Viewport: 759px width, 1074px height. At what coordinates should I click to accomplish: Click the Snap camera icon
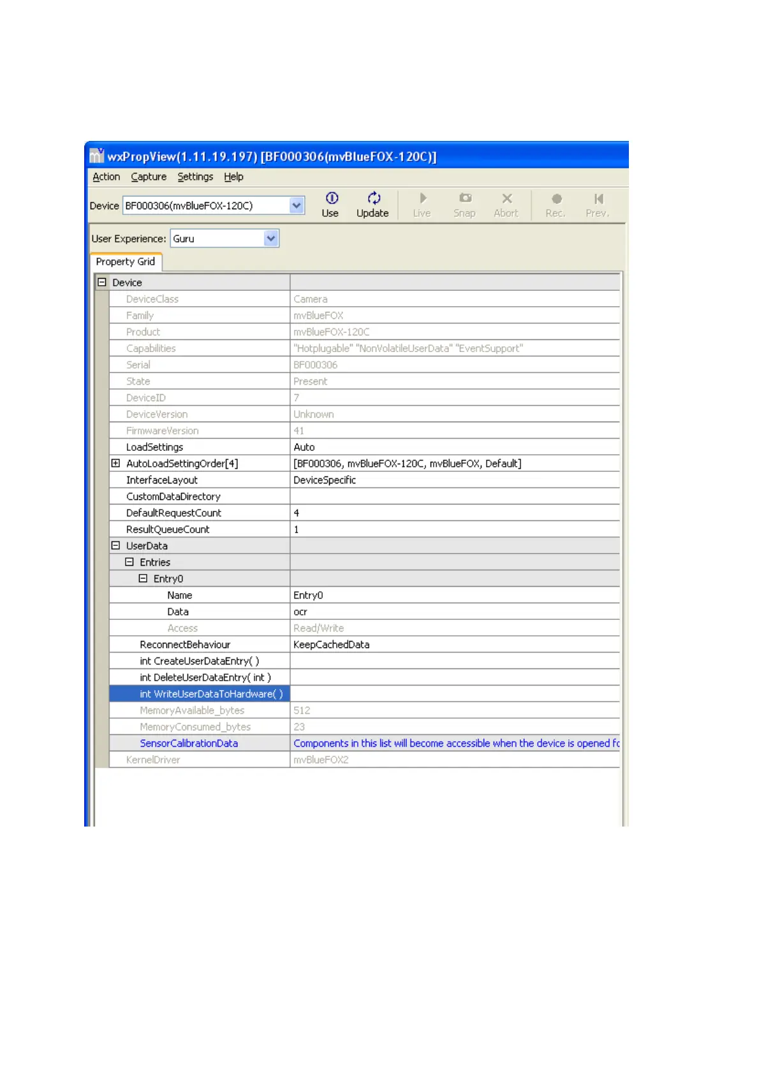(466, 198)
